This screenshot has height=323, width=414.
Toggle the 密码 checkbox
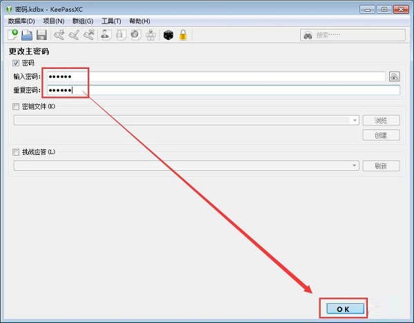(16, 63)
